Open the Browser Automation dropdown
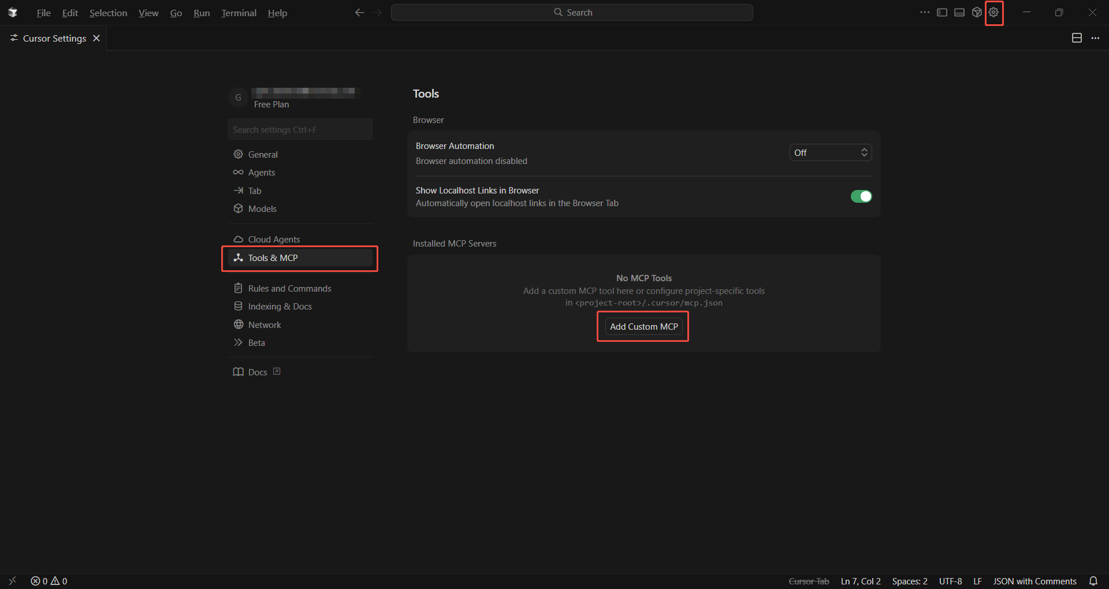 pos(830,152)
